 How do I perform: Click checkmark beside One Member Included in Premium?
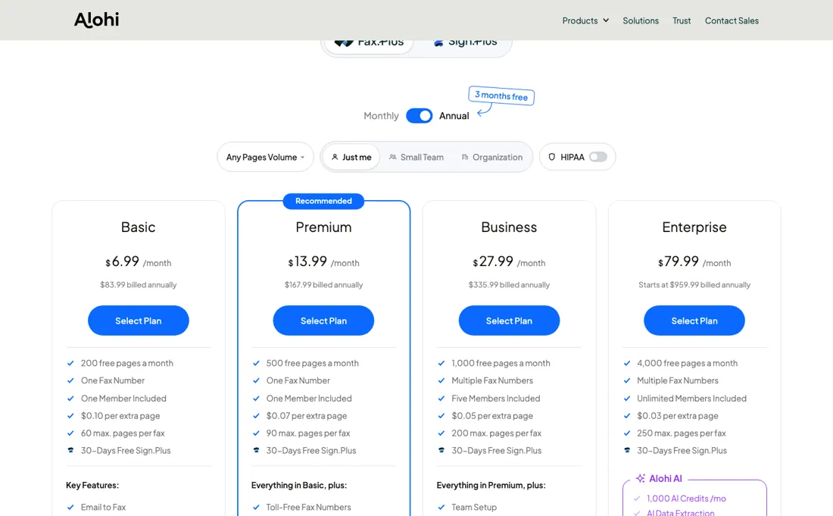point(256,398)
